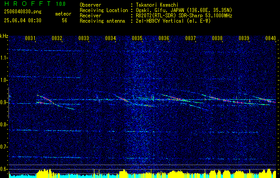Click the 0832 time marker
This screenshot has height=178, width=280.
(57, 38)
